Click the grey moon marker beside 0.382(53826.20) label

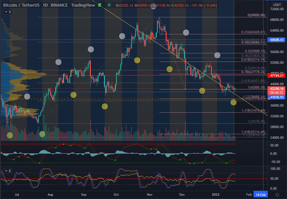(217, 55)
